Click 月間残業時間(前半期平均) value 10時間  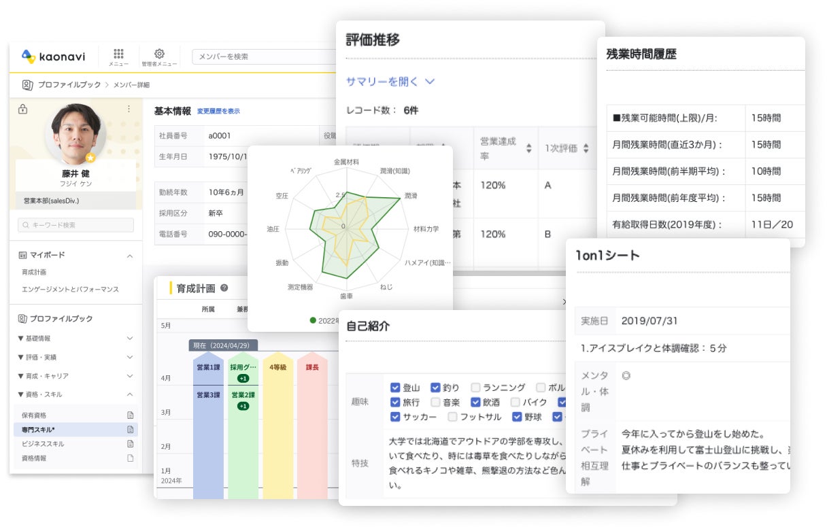[767, 171]
